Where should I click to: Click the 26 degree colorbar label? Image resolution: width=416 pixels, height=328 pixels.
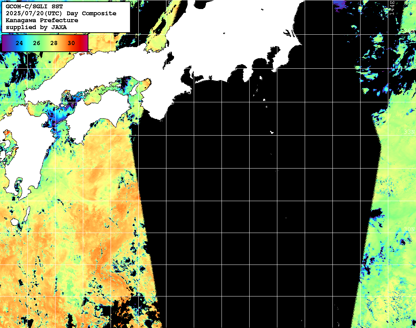(x=37, y=43)
